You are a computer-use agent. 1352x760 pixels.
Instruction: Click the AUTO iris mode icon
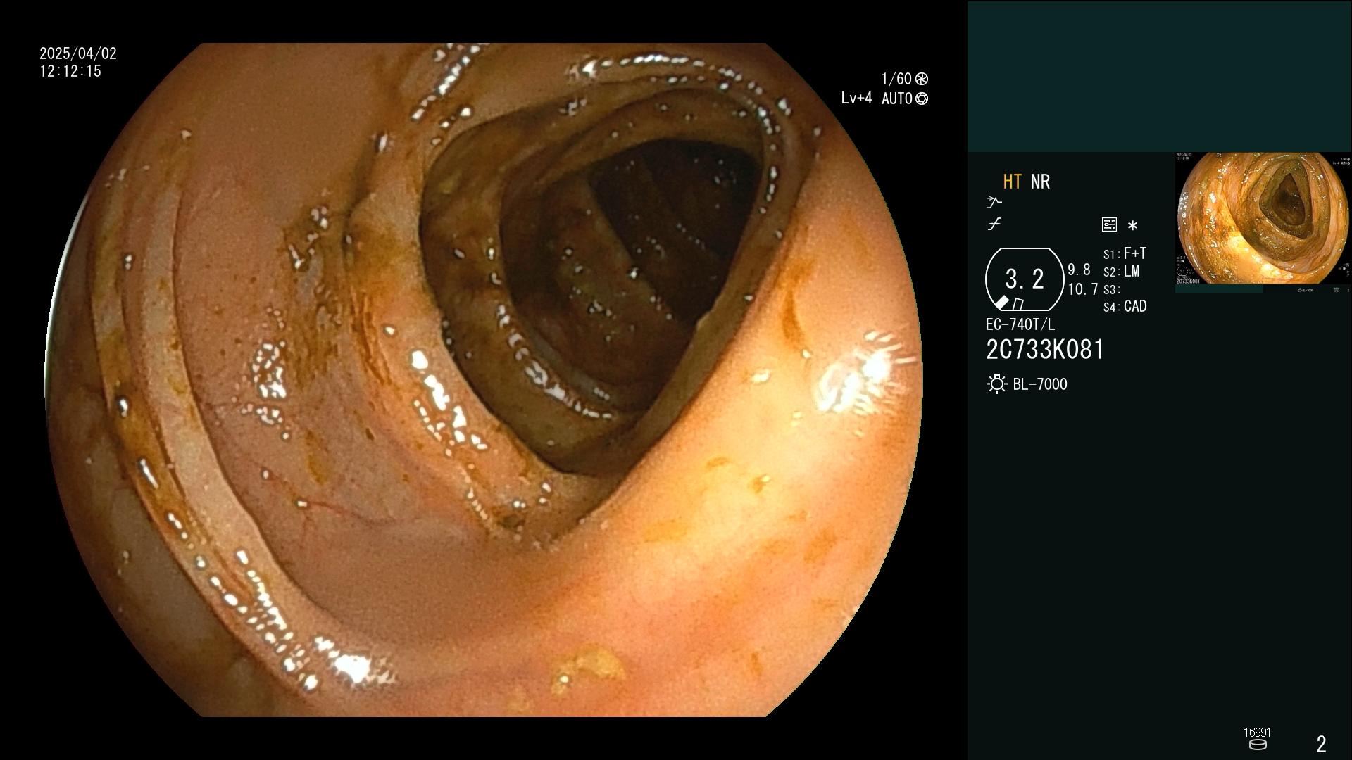(x=922, y=99)
